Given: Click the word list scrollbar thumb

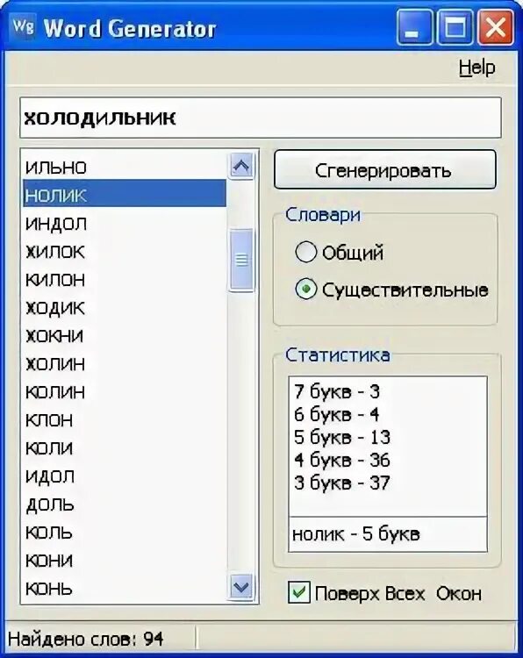Looking at the screenshot, I should tap(241, 260).
